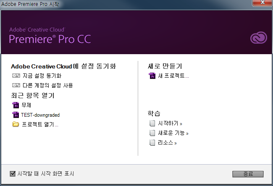Click the Creative Cloud logo in the banner

pos(259,38)
